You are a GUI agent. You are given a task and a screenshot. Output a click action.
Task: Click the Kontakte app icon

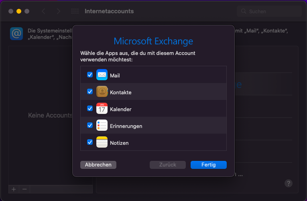(102, 91)
